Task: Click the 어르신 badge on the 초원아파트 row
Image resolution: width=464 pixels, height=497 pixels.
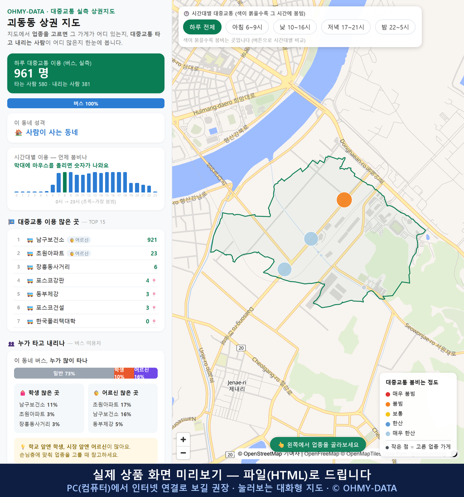Action: tap(79, 253)
